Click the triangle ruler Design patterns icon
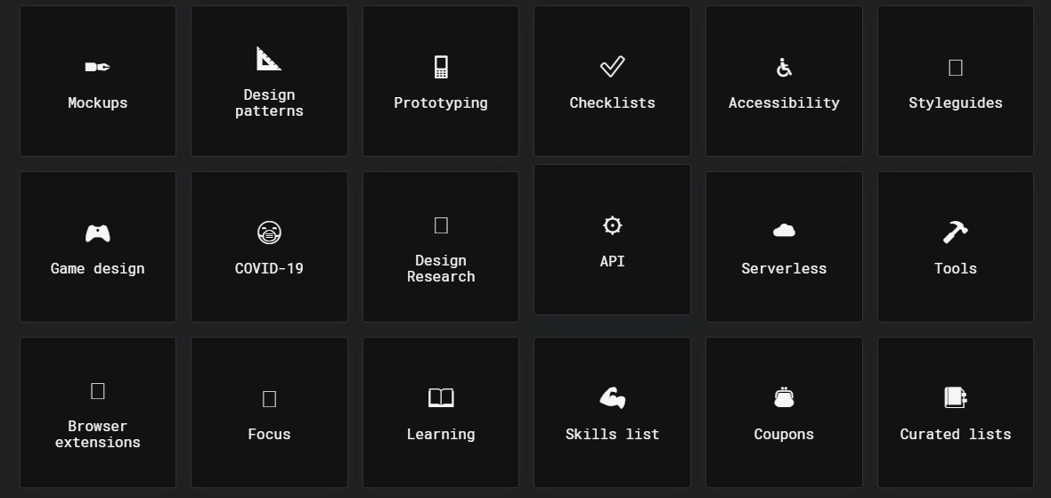1051x498 pixels. 269,59
